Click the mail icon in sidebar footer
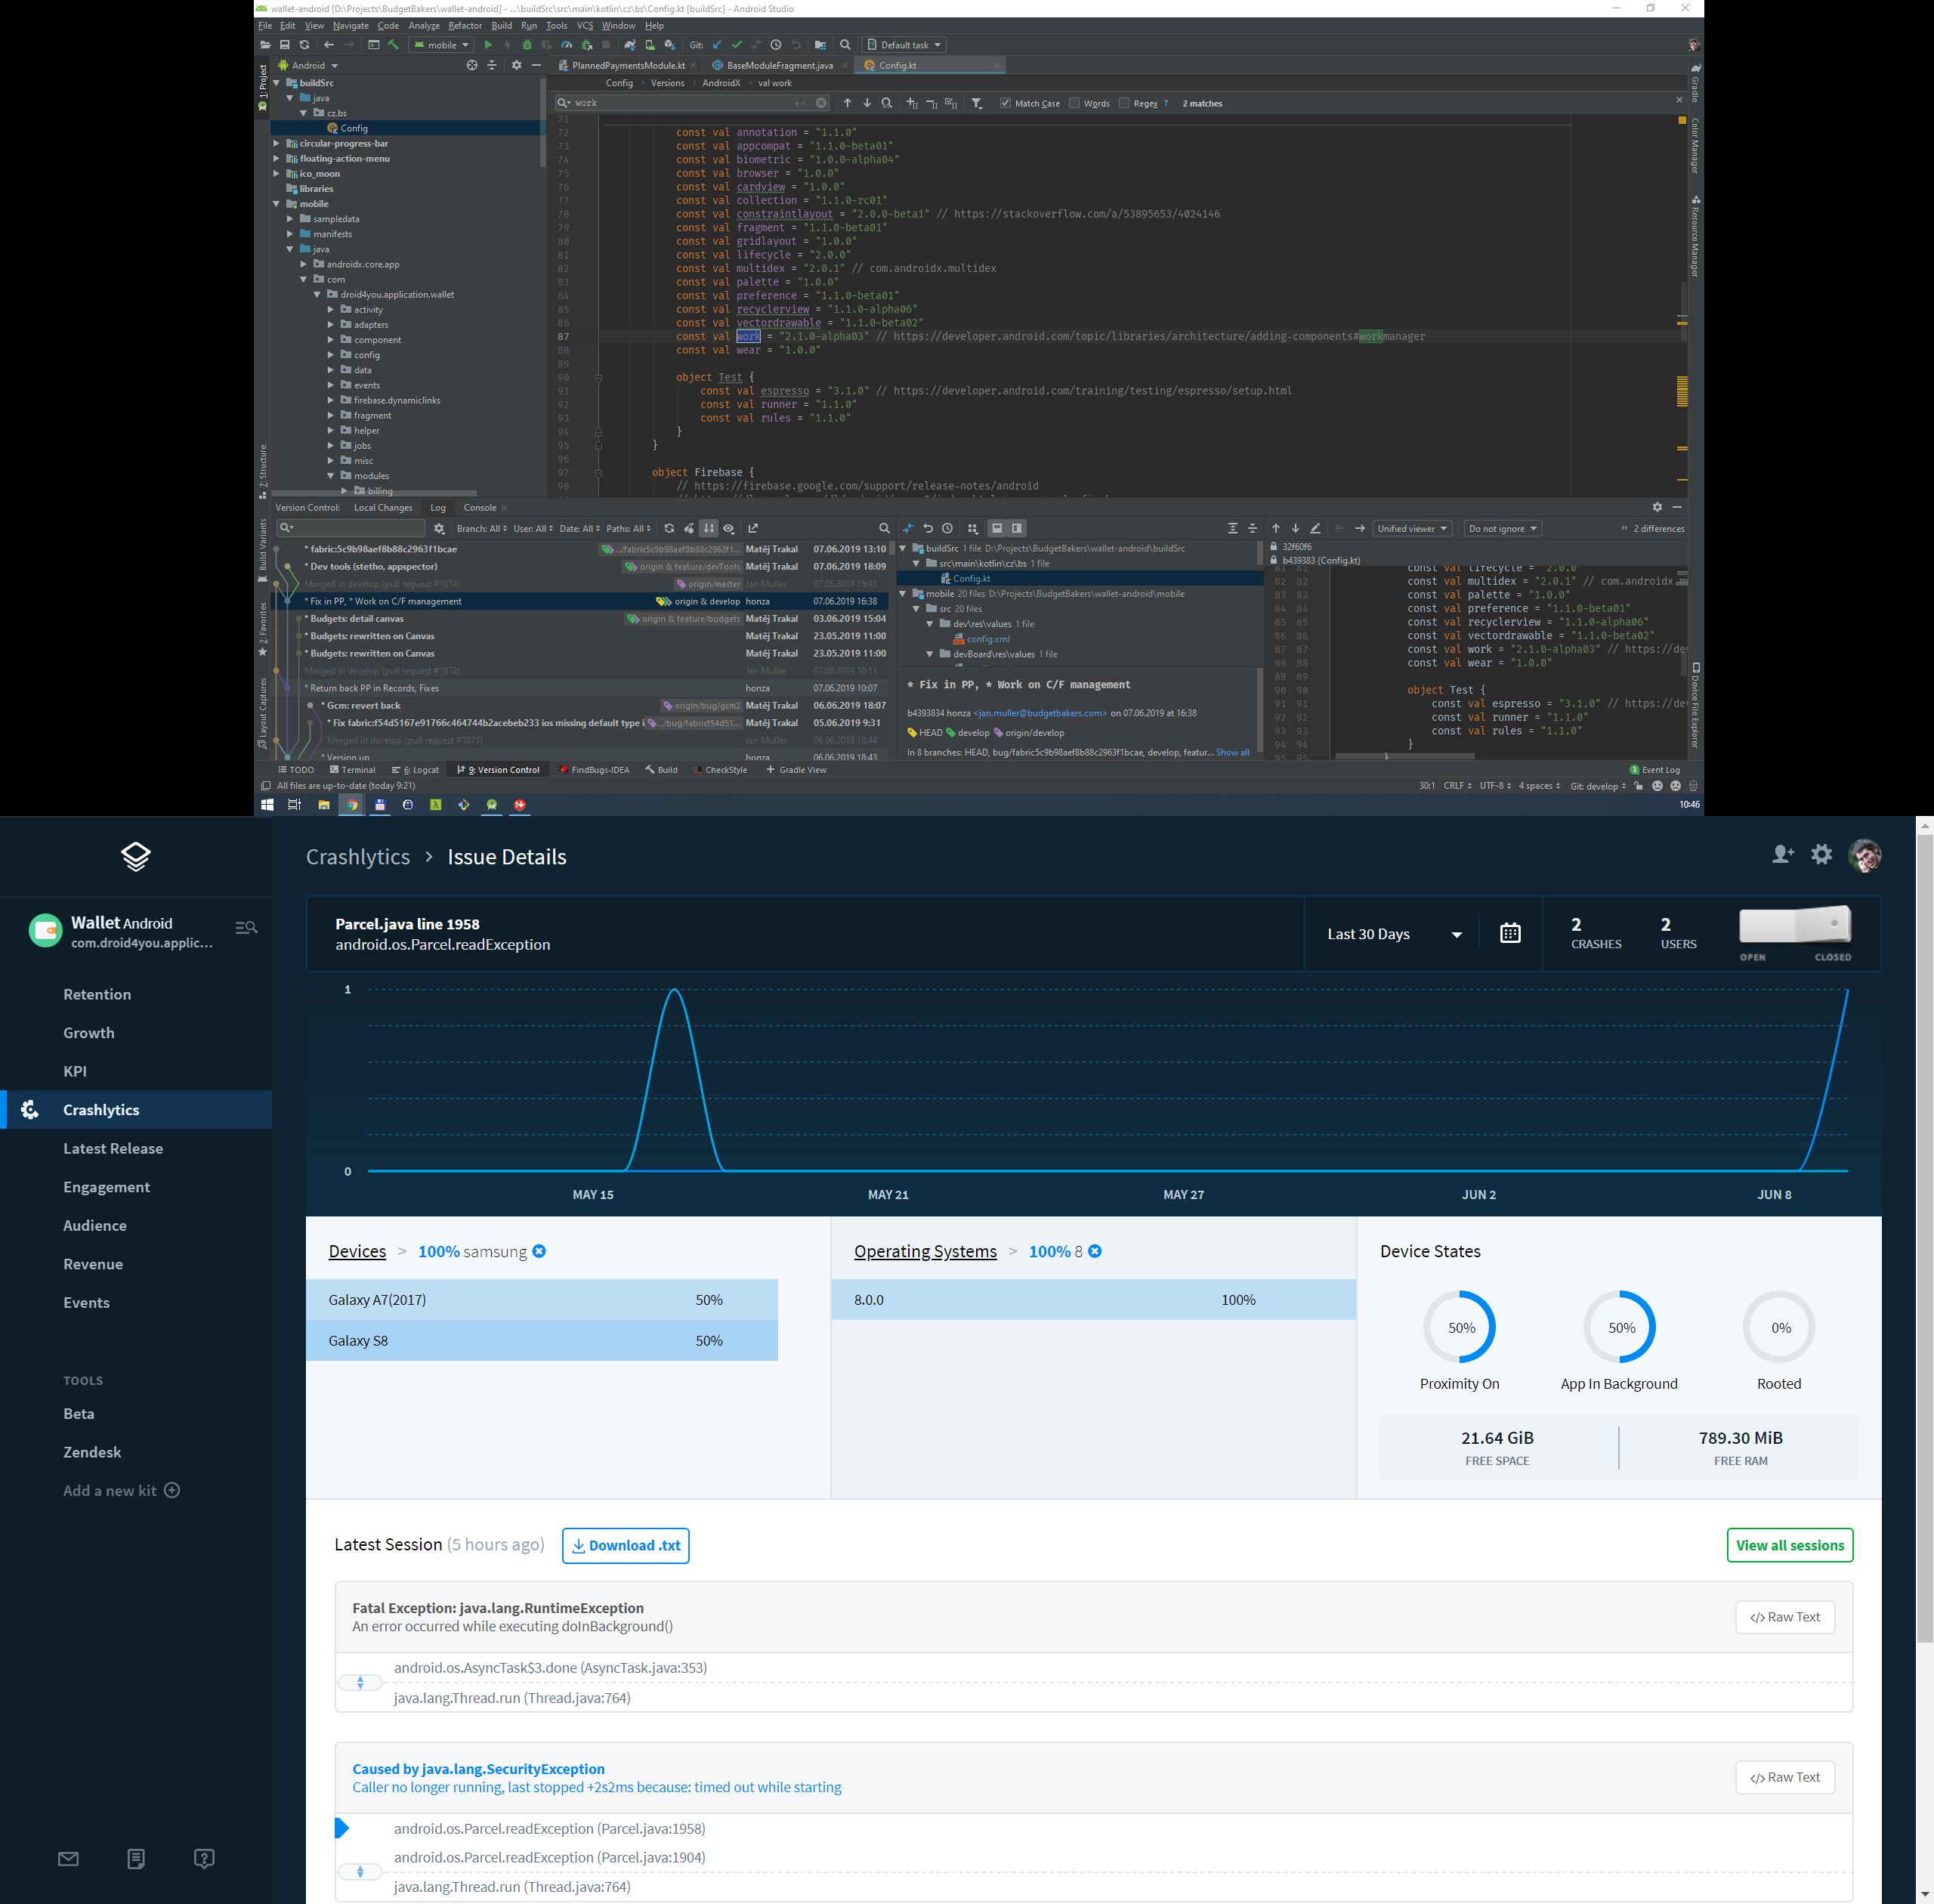The width and height of the screenshot is (1934, 1904). 68,1859
